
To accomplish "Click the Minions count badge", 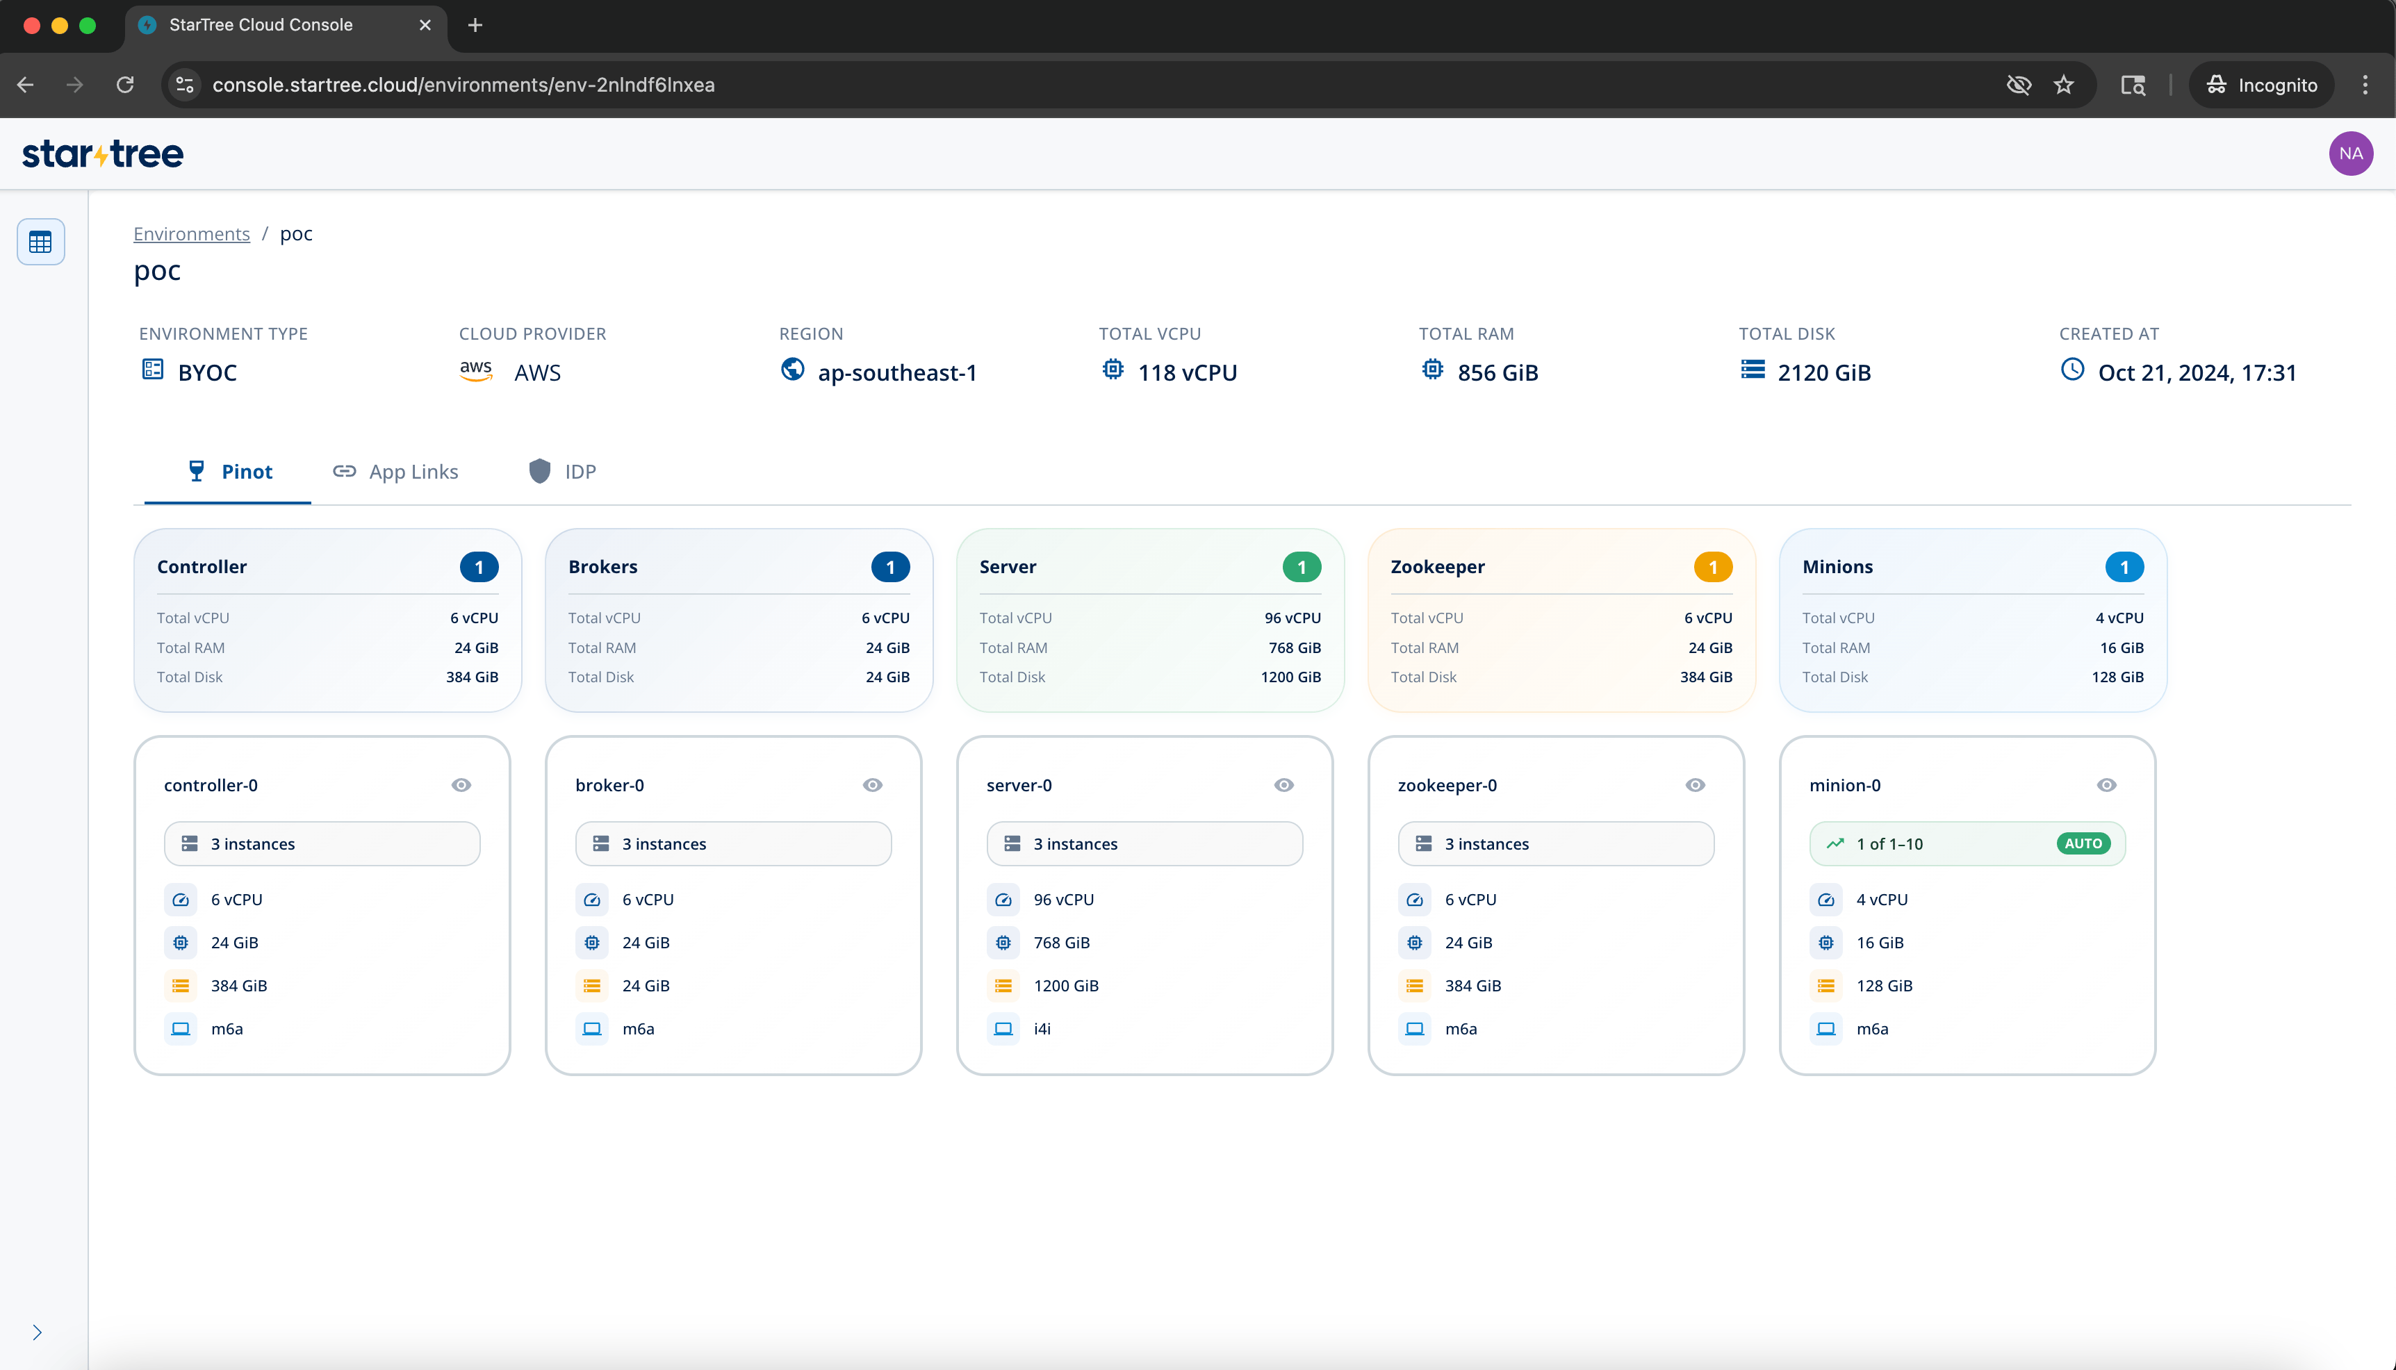I will (2124, 566).
